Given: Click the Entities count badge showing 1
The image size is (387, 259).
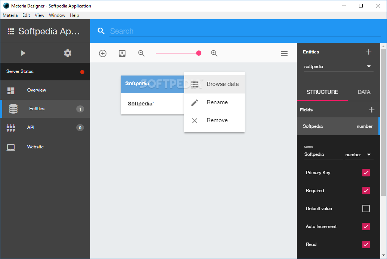Looking at the screenshot, I should point(80,109).
